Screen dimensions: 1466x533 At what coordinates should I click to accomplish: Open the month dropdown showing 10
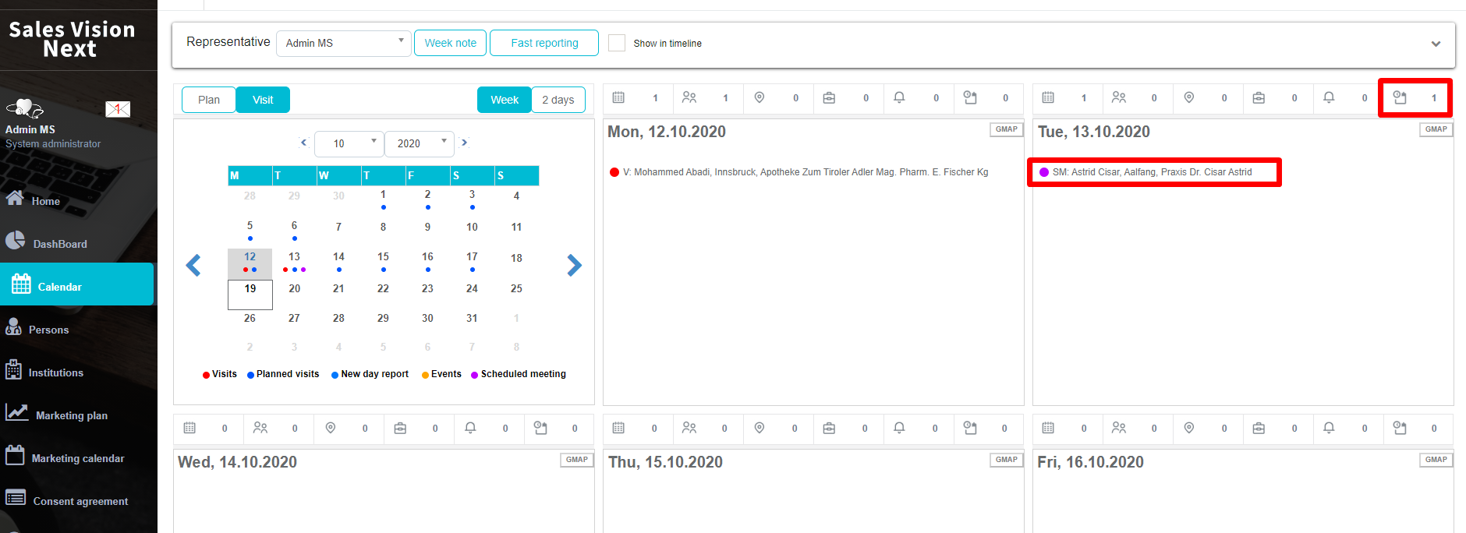click(348, 143)
